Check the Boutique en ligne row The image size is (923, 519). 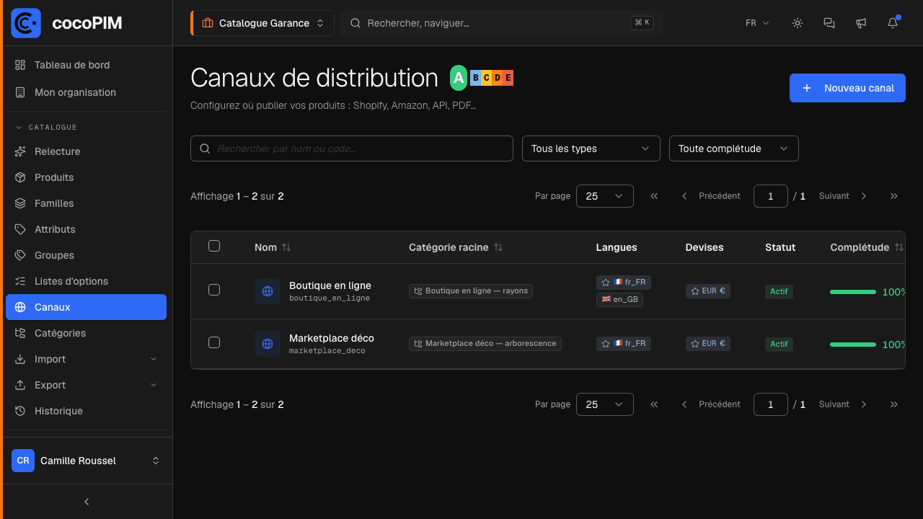coord(214,290)
